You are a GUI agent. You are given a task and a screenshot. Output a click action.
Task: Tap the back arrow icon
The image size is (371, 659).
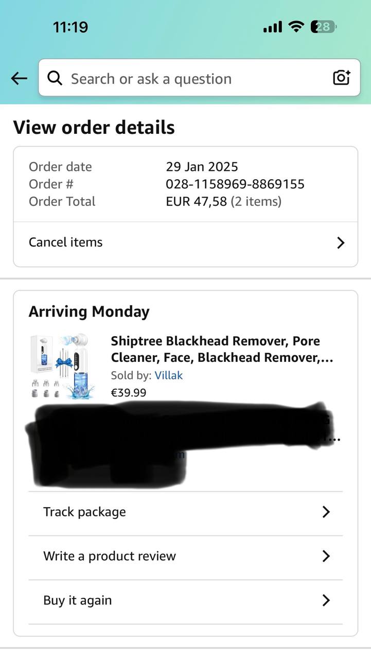pos(19,78)
